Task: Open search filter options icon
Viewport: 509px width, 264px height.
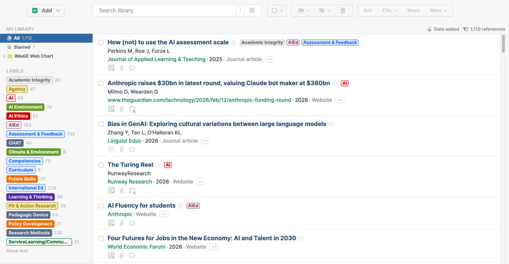Action: click(x=252, y=10)
